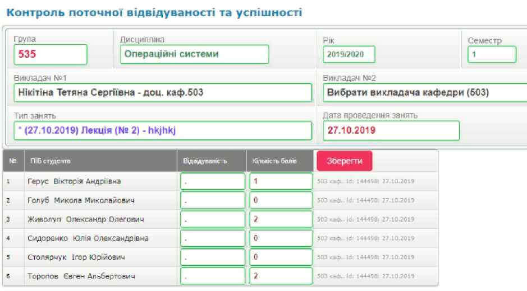Click attendance field for Голуб Микола
This screenshot has width=527, height=291.
click(213, 200)
